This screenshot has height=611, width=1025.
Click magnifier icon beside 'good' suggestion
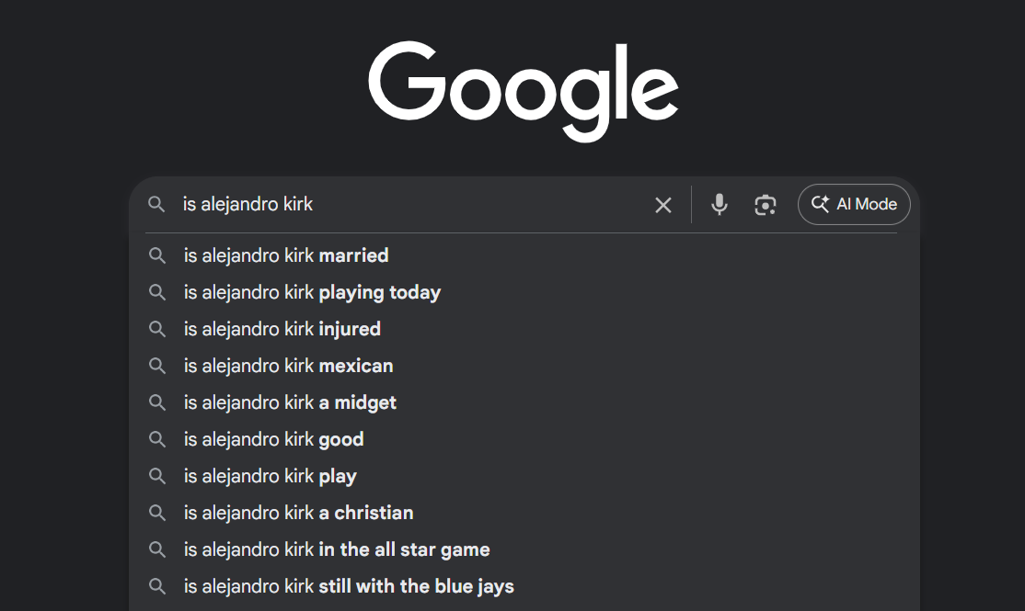click(157, 439)
